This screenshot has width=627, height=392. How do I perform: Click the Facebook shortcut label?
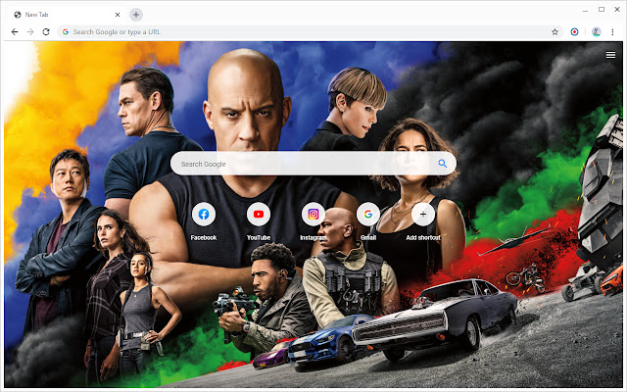click(204, 237)
